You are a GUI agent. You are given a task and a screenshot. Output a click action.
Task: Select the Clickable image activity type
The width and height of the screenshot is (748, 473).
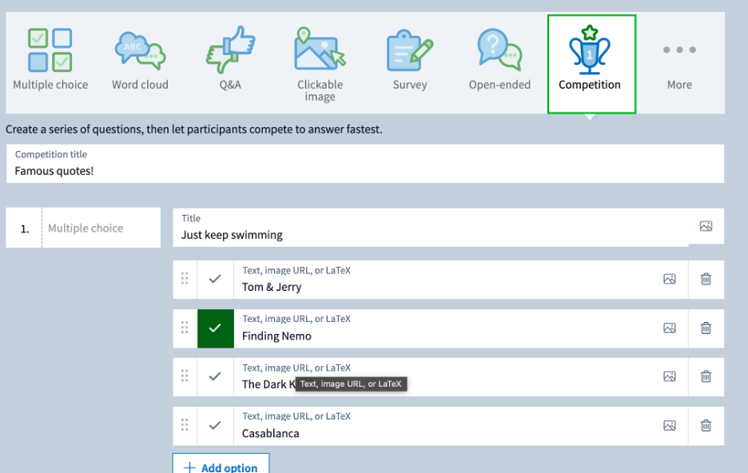(x=320, y=62)
